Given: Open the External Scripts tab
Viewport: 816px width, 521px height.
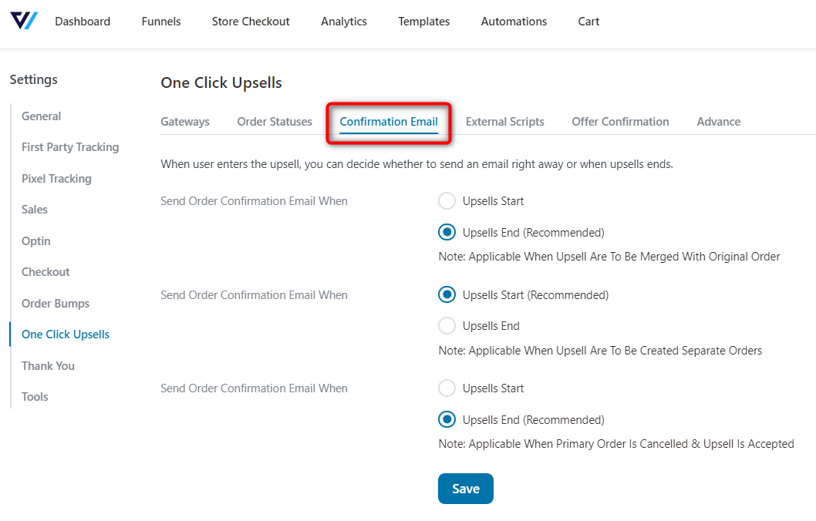Looking at the screenshot, I should click(x=505, y=122).
